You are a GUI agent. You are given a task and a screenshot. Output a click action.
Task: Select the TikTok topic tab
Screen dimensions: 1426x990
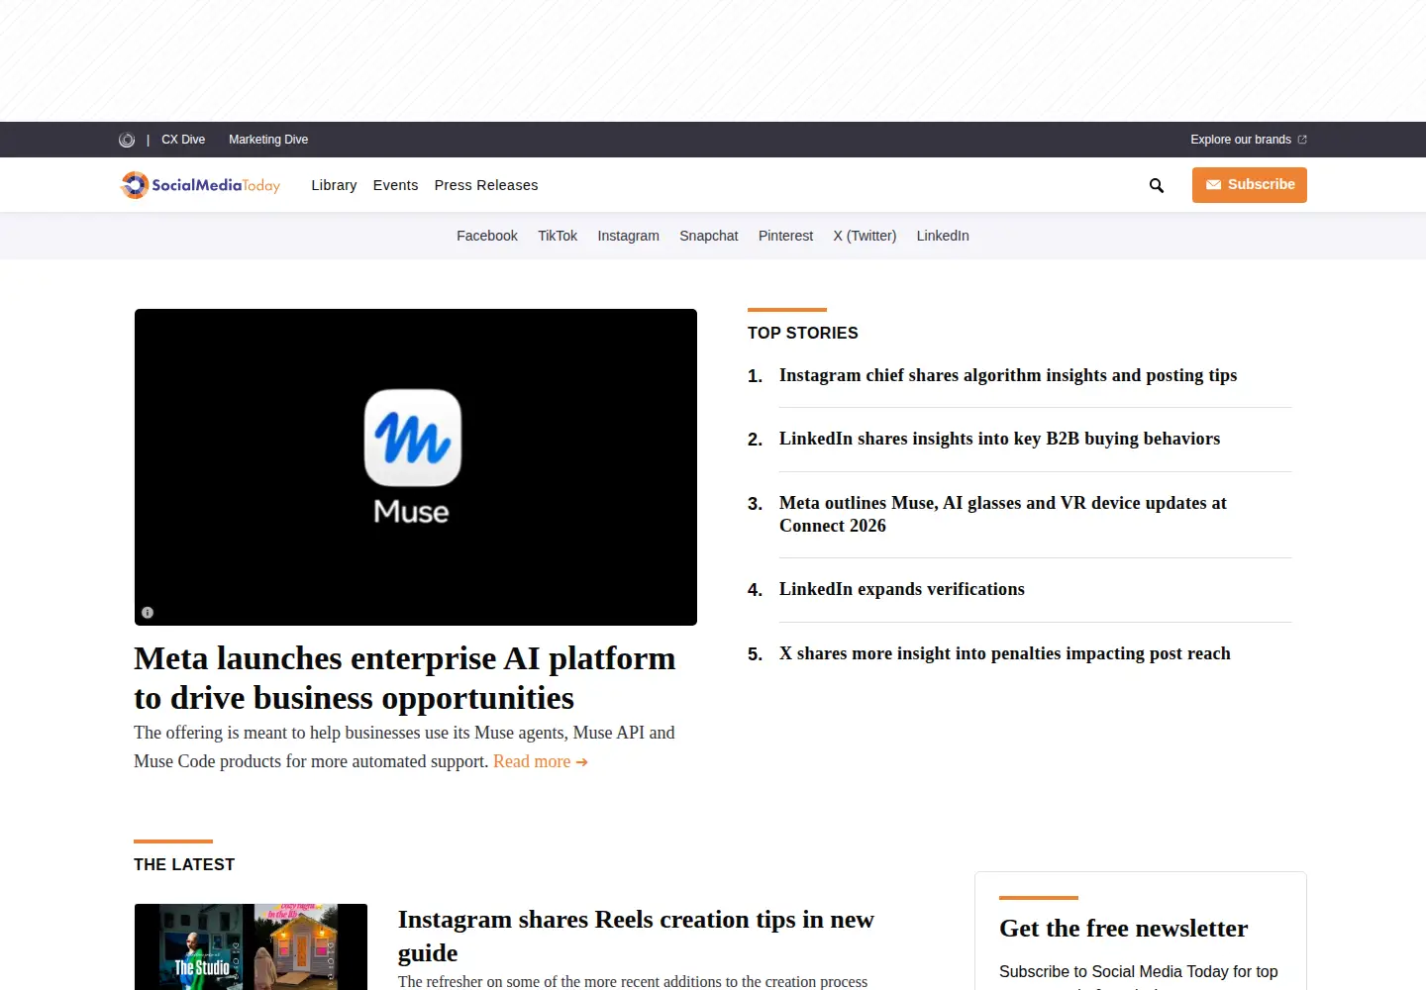click(558, 236)
